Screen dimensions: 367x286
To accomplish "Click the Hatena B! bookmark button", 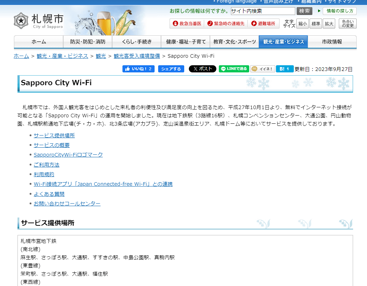I will pyautogui.click(x=285, y=69).
